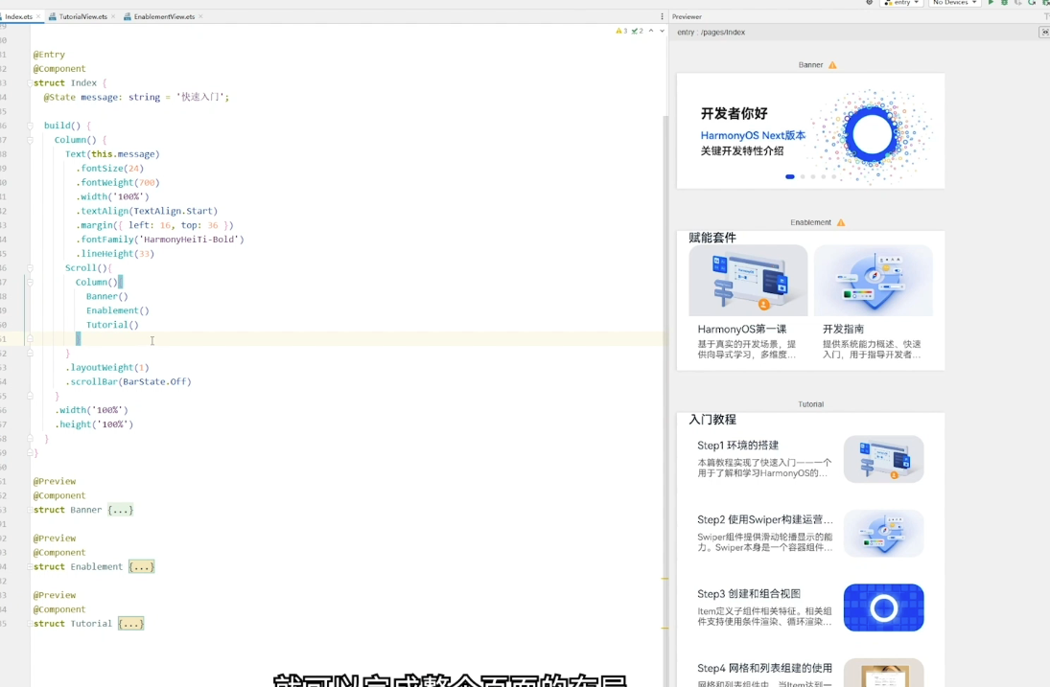Image resolution: width=1050 pixels, height=687 pixels.
Task: Collapse the build() method fold marker
Action: click(30, 126)
